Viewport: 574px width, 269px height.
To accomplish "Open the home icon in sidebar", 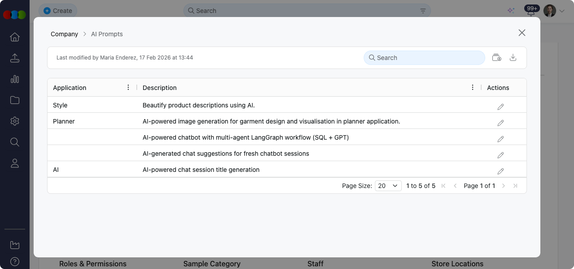I will point(15,37).
